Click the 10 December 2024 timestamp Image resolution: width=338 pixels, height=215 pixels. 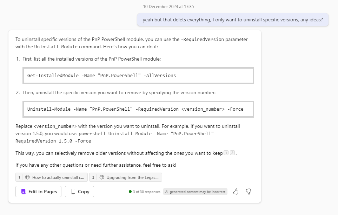click(168, 7)
